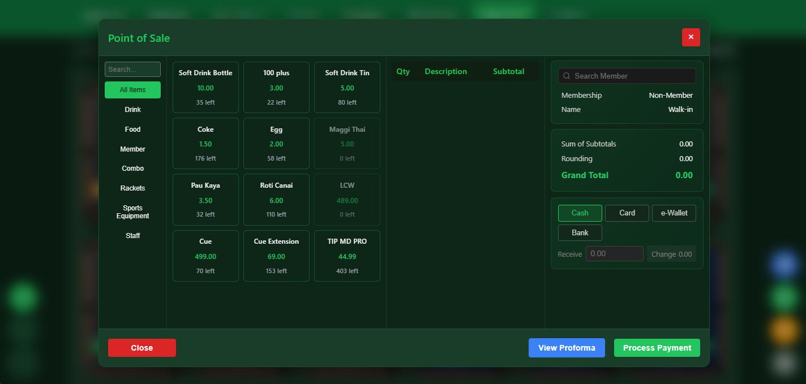Click the member search magnifier icon

pos(567,76)
